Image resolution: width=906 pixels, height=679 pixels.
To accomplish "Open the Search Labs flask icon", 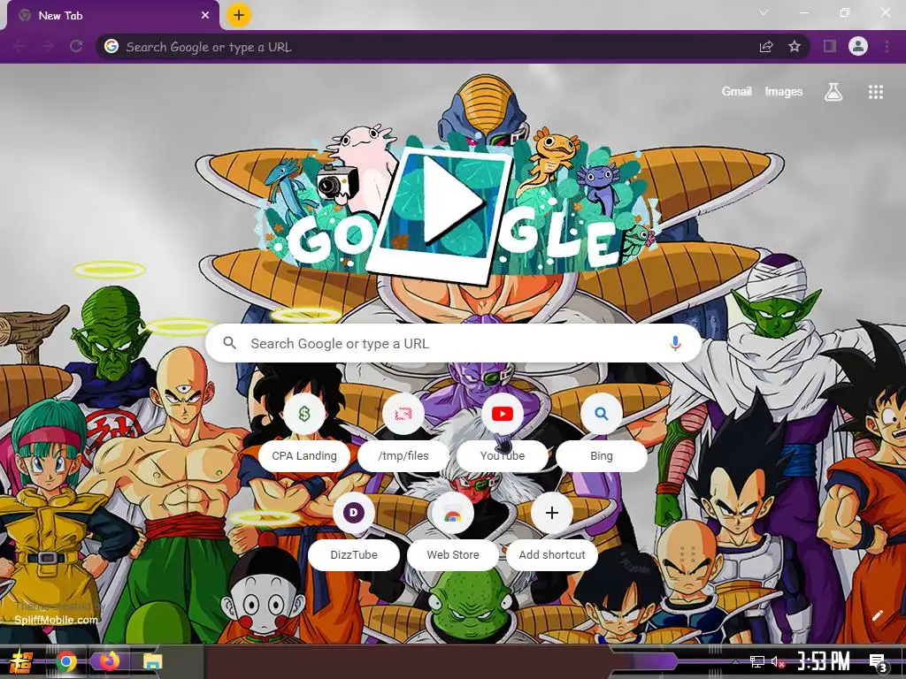I will 833,92.
